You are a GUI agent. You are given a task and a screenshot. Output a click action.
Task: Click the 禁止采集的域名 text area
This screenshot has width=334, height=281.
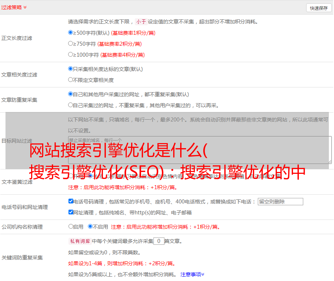click(200, 150)
